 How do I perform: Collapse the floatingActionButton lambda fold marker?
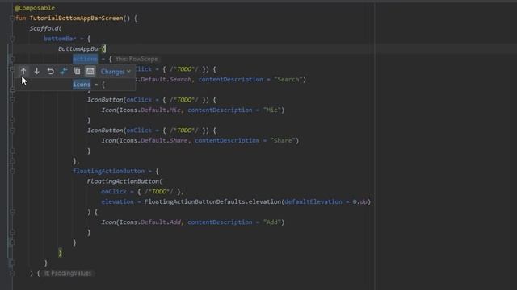pyautogui.click(x=12, y=172)
